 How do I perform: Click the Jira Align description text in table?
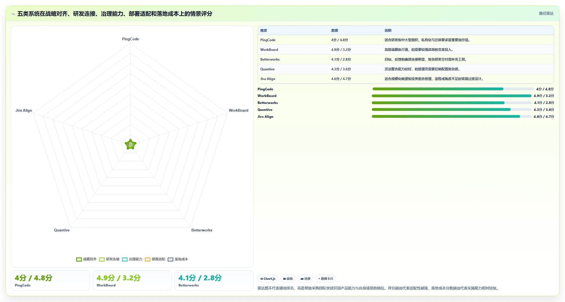coord(434,79)
